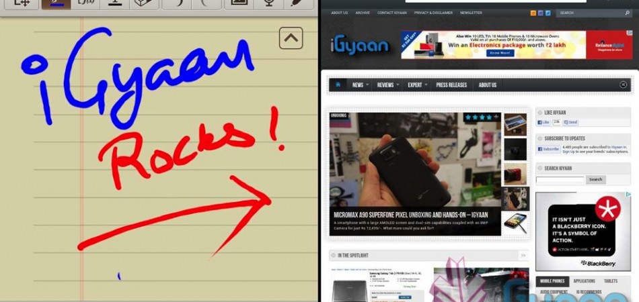Click the undo arrow in toolbar
639x302 pixels.
pos(182,3)
